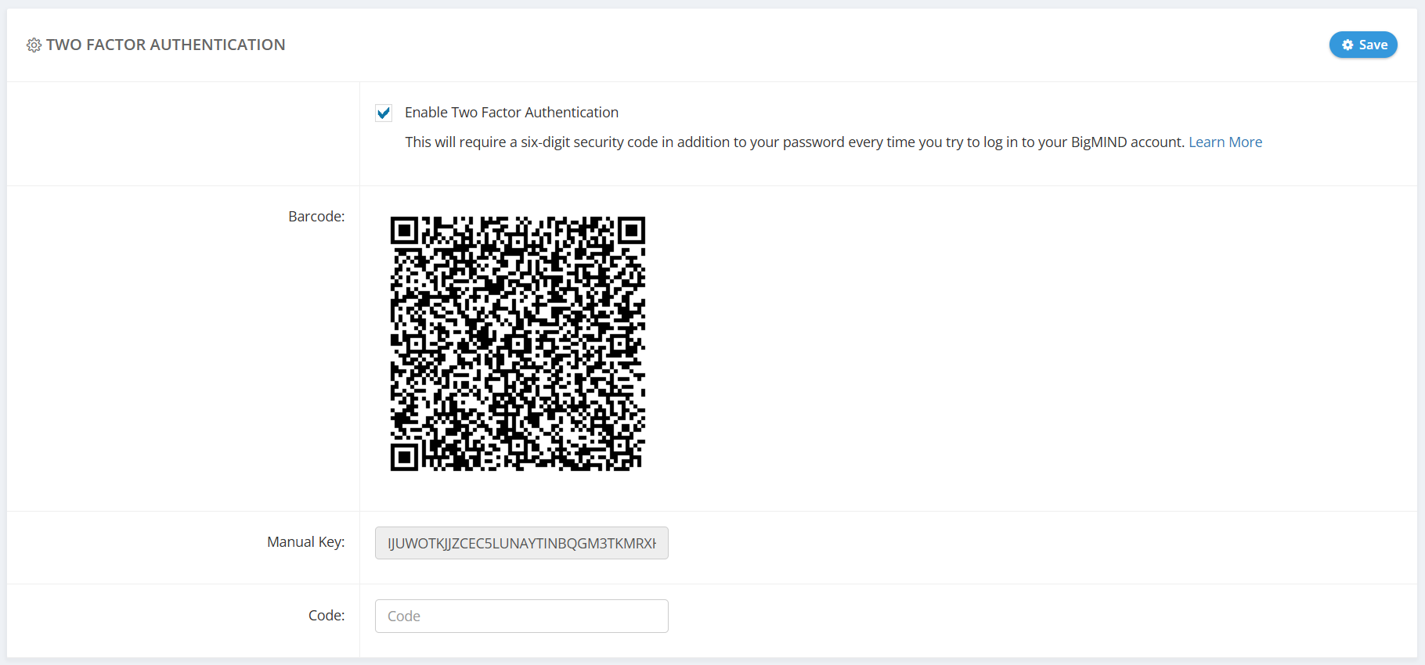Select the Manual Key text field
Image resolution: width=1425 pixels, height=665 pixels.
tap(521, 544)
